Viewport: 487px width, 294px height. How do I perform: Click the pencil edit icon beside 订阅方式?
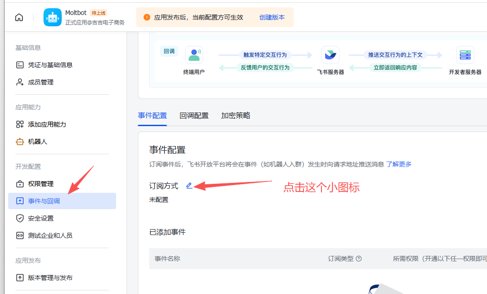(190, 186)
